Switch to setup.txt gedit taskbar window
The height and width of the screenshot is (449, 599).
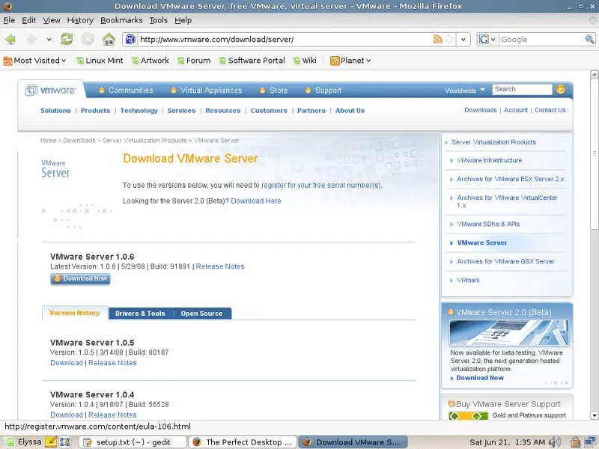133,442
